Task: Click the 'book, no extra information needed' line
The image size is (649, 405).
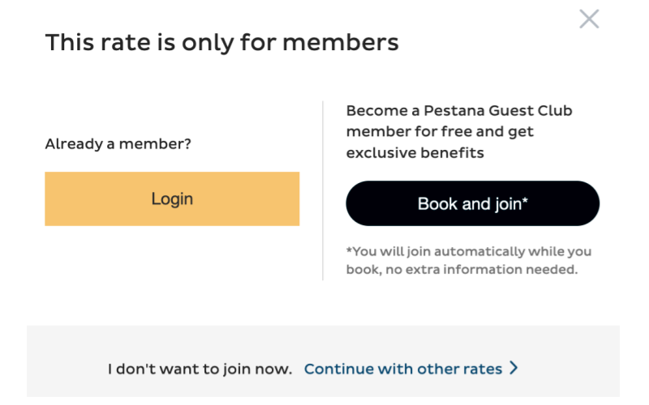Action: [x=462, y=269]
